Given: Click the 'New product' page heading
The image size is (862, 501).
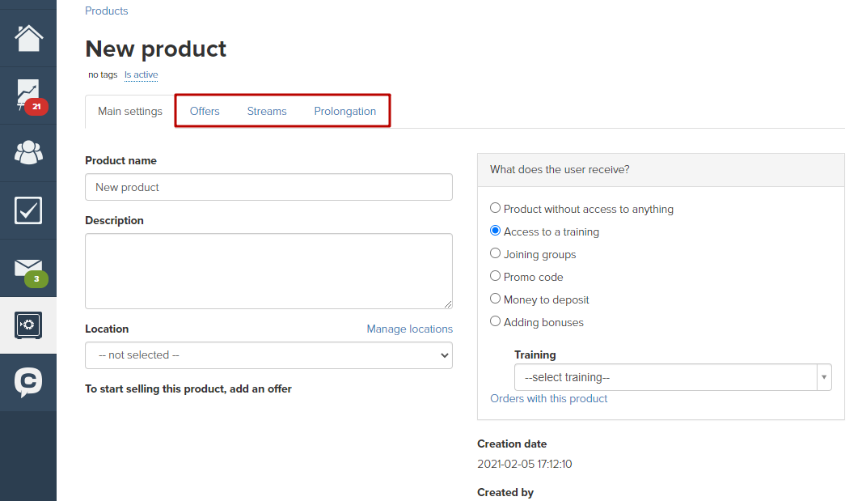Looking at the screenshot, I should (x=155, y=49).
